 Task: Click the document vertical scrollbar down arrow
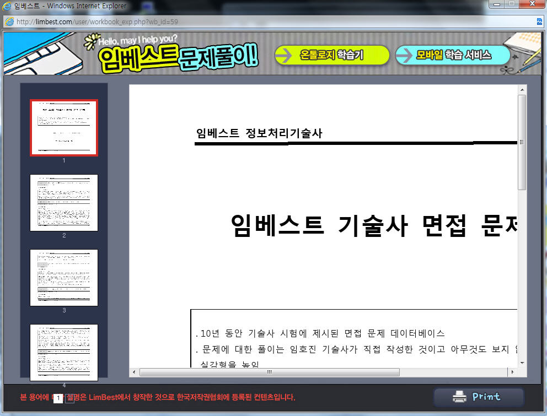click(x=522, y=363)
